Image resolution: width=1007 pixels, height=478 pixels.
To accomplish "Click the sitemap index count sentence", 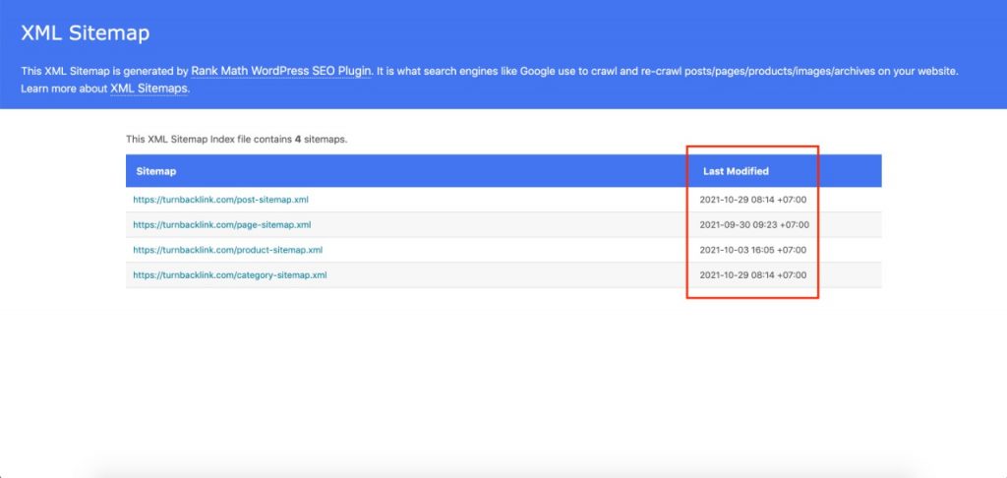I will coord(236,140).
